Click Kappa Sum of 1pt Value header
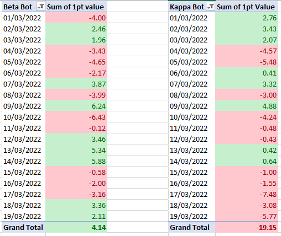Viewport: 281px width, 236px height. pos(247,7)
